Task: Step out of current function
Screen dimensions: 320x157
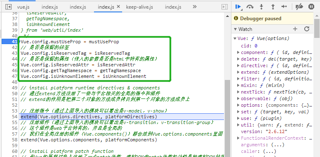Action: (x=273, y=7)
